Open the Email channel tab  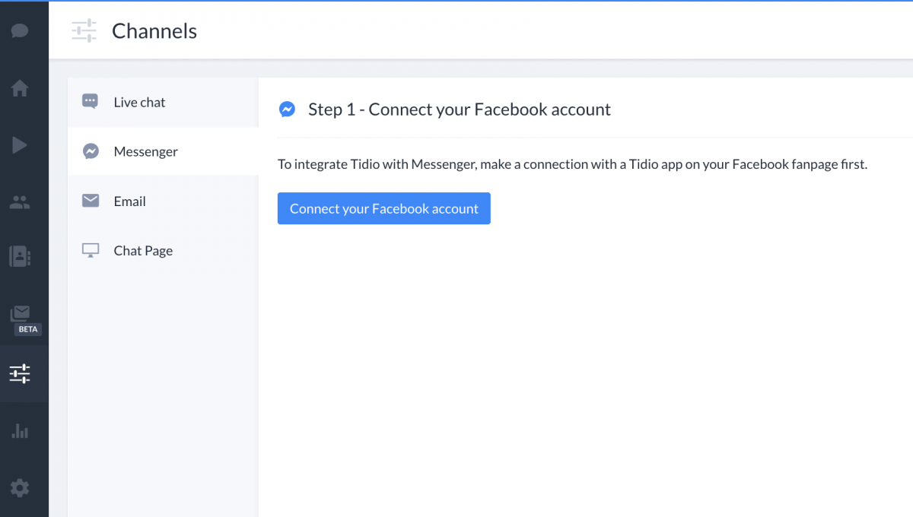pos(163,201)
